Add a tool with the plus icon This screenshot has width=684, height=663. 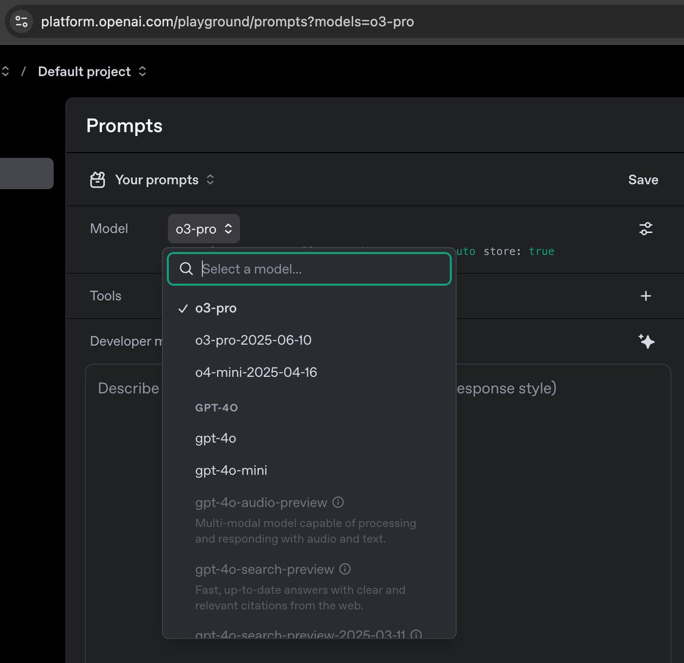(646, 296)
